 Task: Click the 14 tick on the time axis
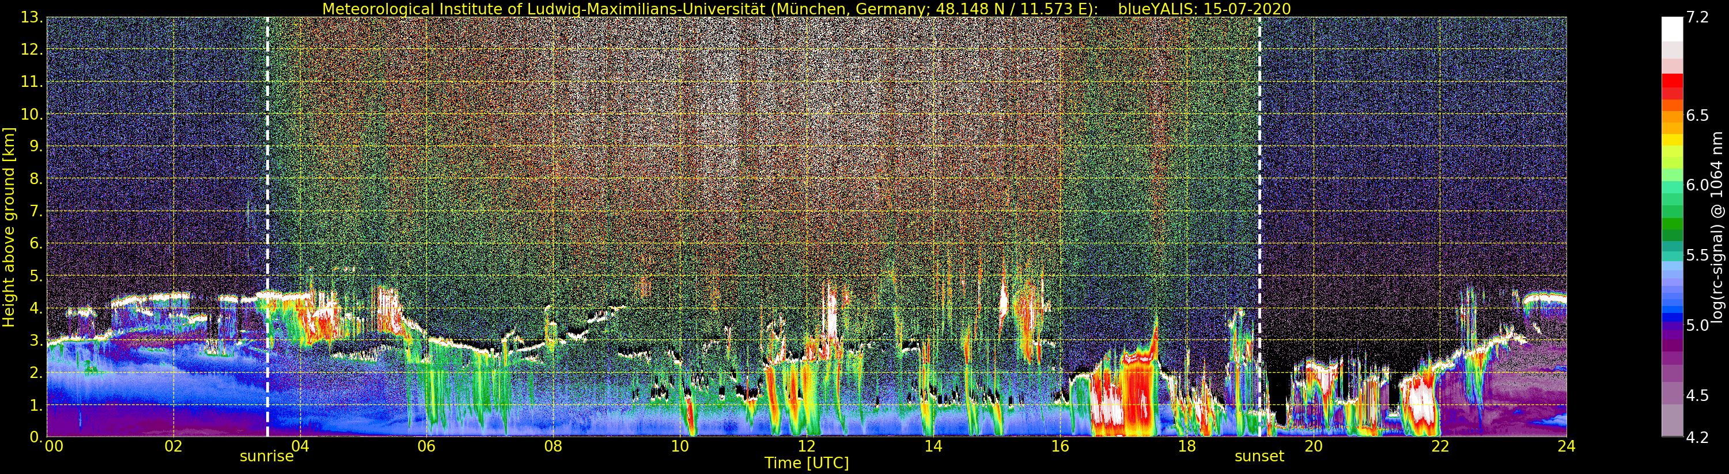coord(933,446)
